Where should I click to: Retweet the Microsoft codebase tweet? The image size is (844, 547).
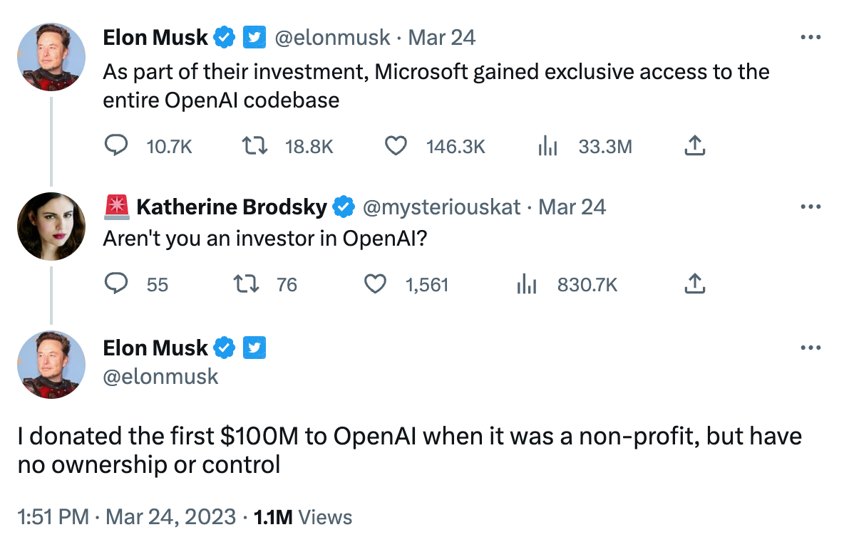(253, 146)
